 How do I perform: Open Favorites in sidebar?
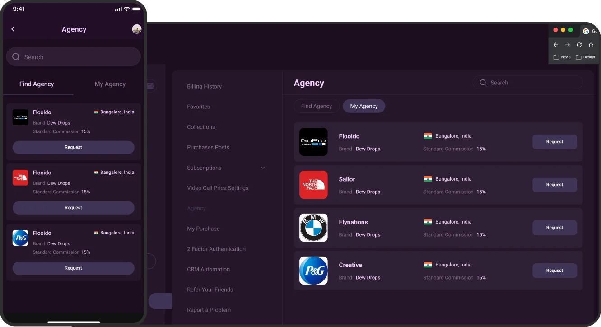tap(198, 107)
